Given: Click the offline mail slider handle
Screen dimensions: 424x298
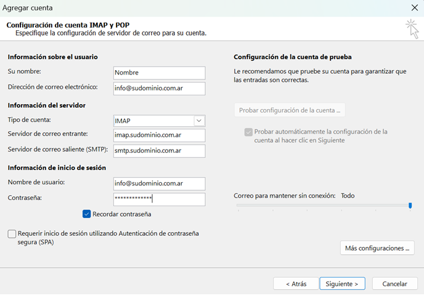Looking at the screenshot, I should tap(410, 205).
